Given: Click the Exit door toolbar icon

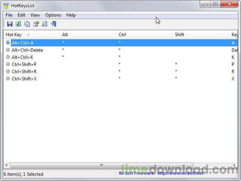Looking at the screenshot, I should point(53,24).
